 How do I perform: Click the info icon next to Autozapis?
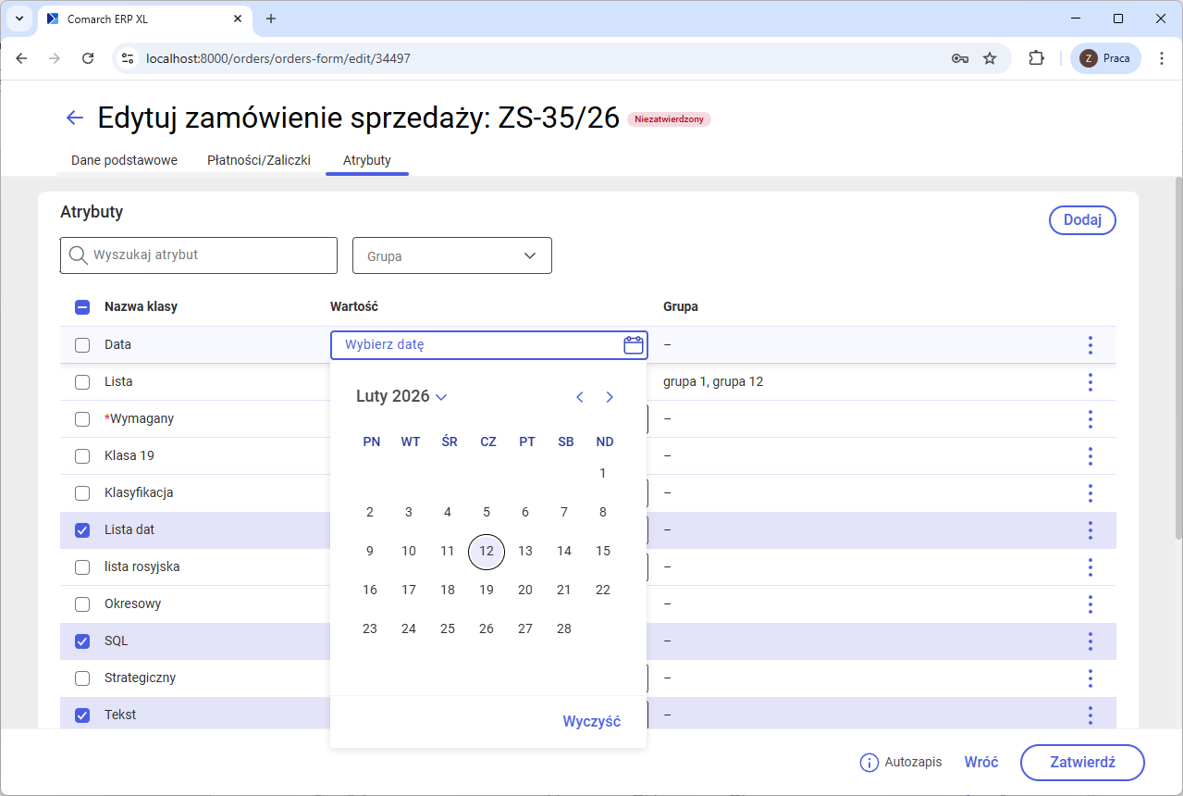[x=869, y=762]
